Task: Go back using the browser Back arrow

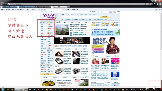Action: 2,4
